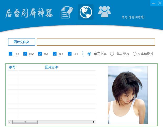163x137 pixels.
Task: Select the 单发文字 radio option
Action: coord(89,54)
